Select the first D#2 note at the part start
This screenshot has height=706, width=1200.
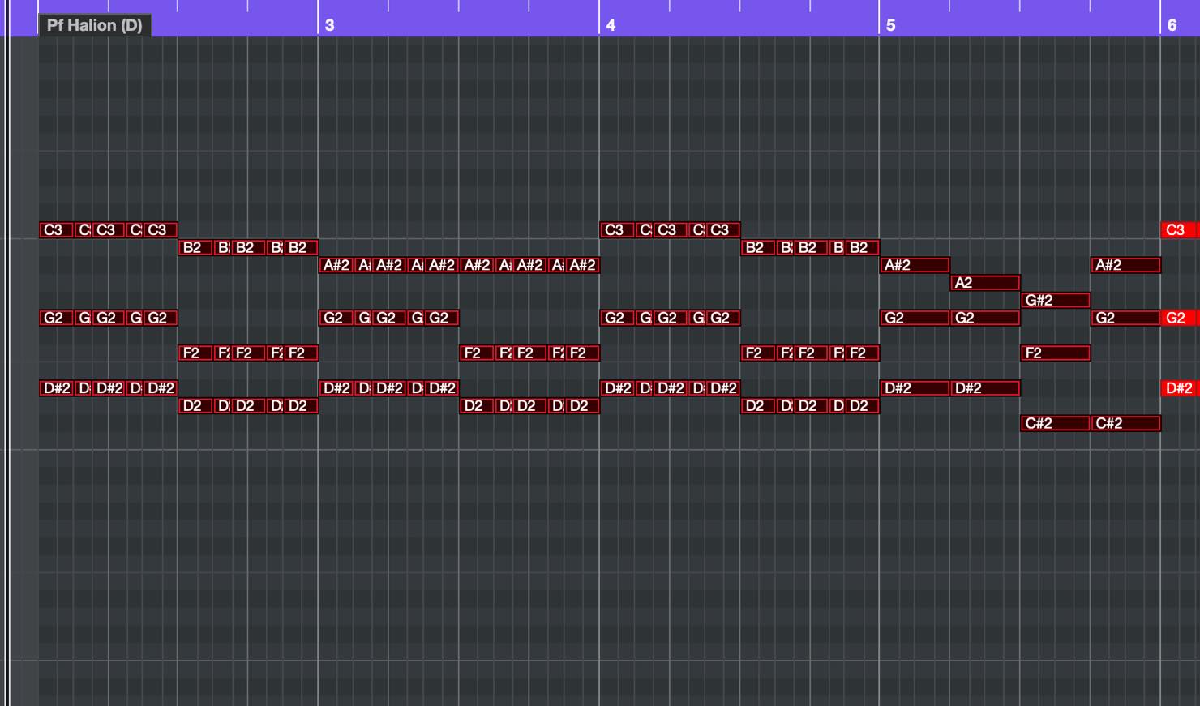(x=56, y=388)
